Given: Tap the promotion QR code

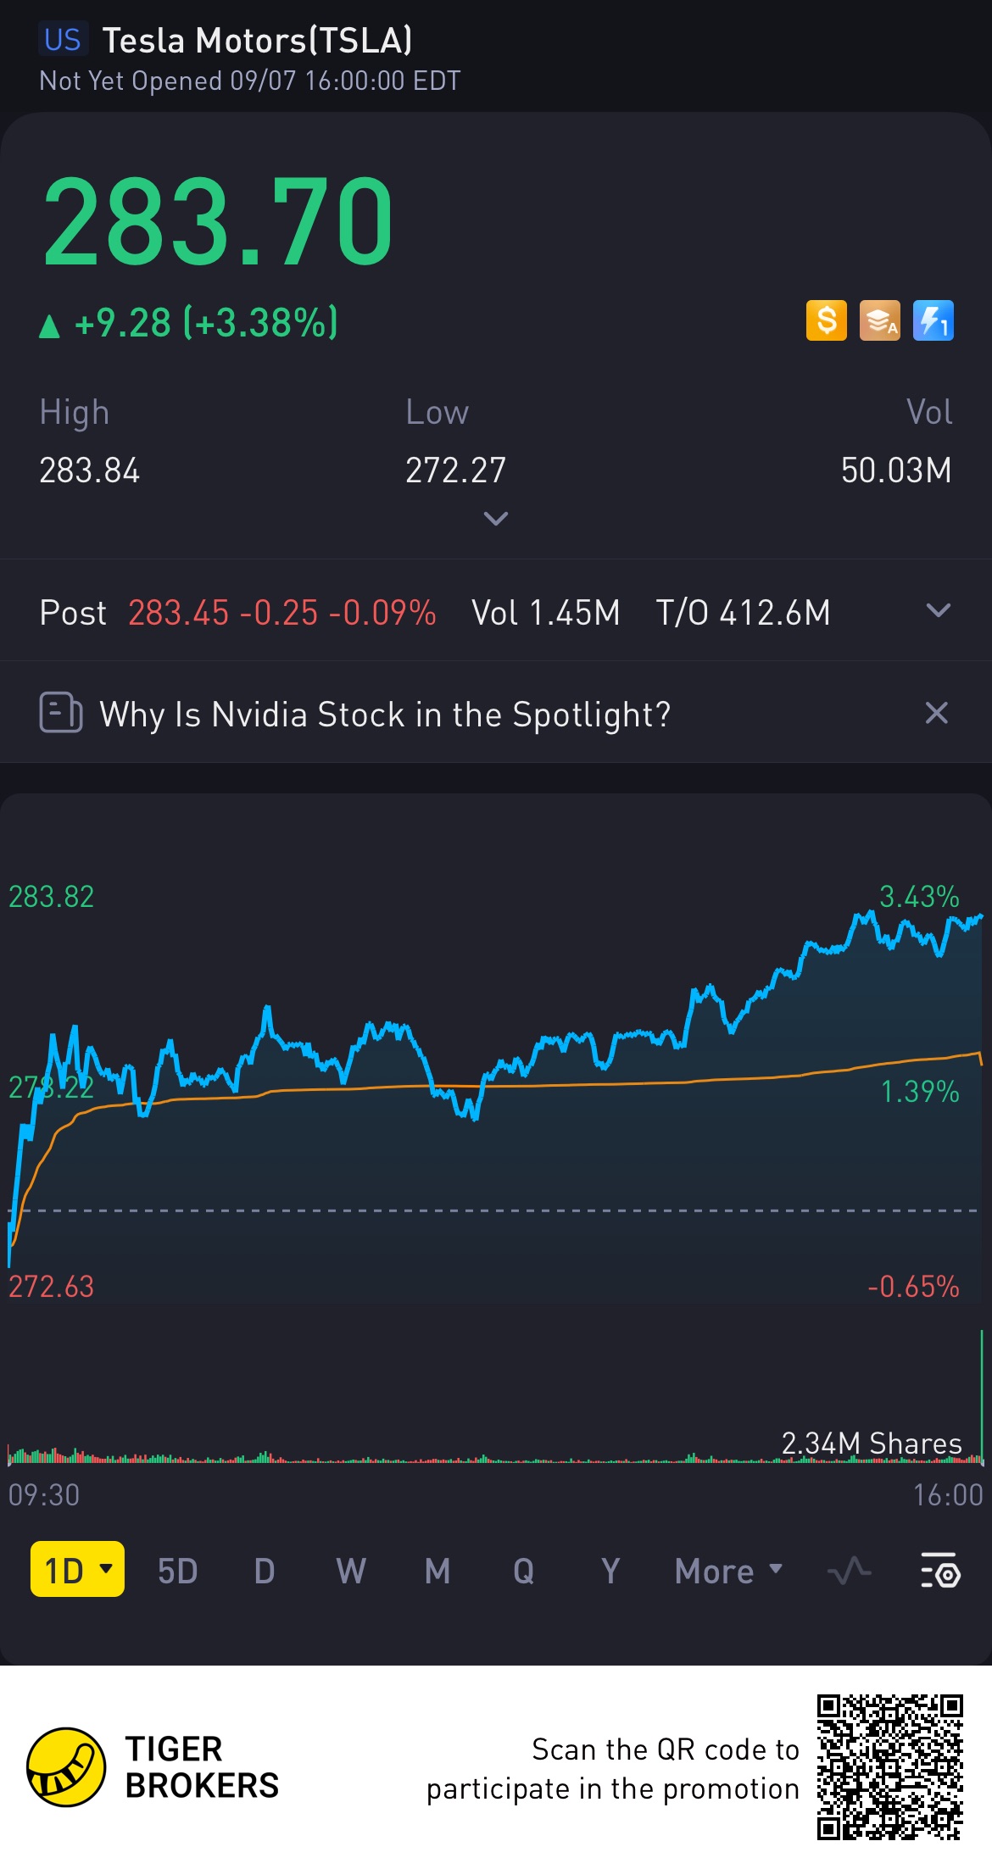Looking at the screenshot, I should [x=889, y=1767].
